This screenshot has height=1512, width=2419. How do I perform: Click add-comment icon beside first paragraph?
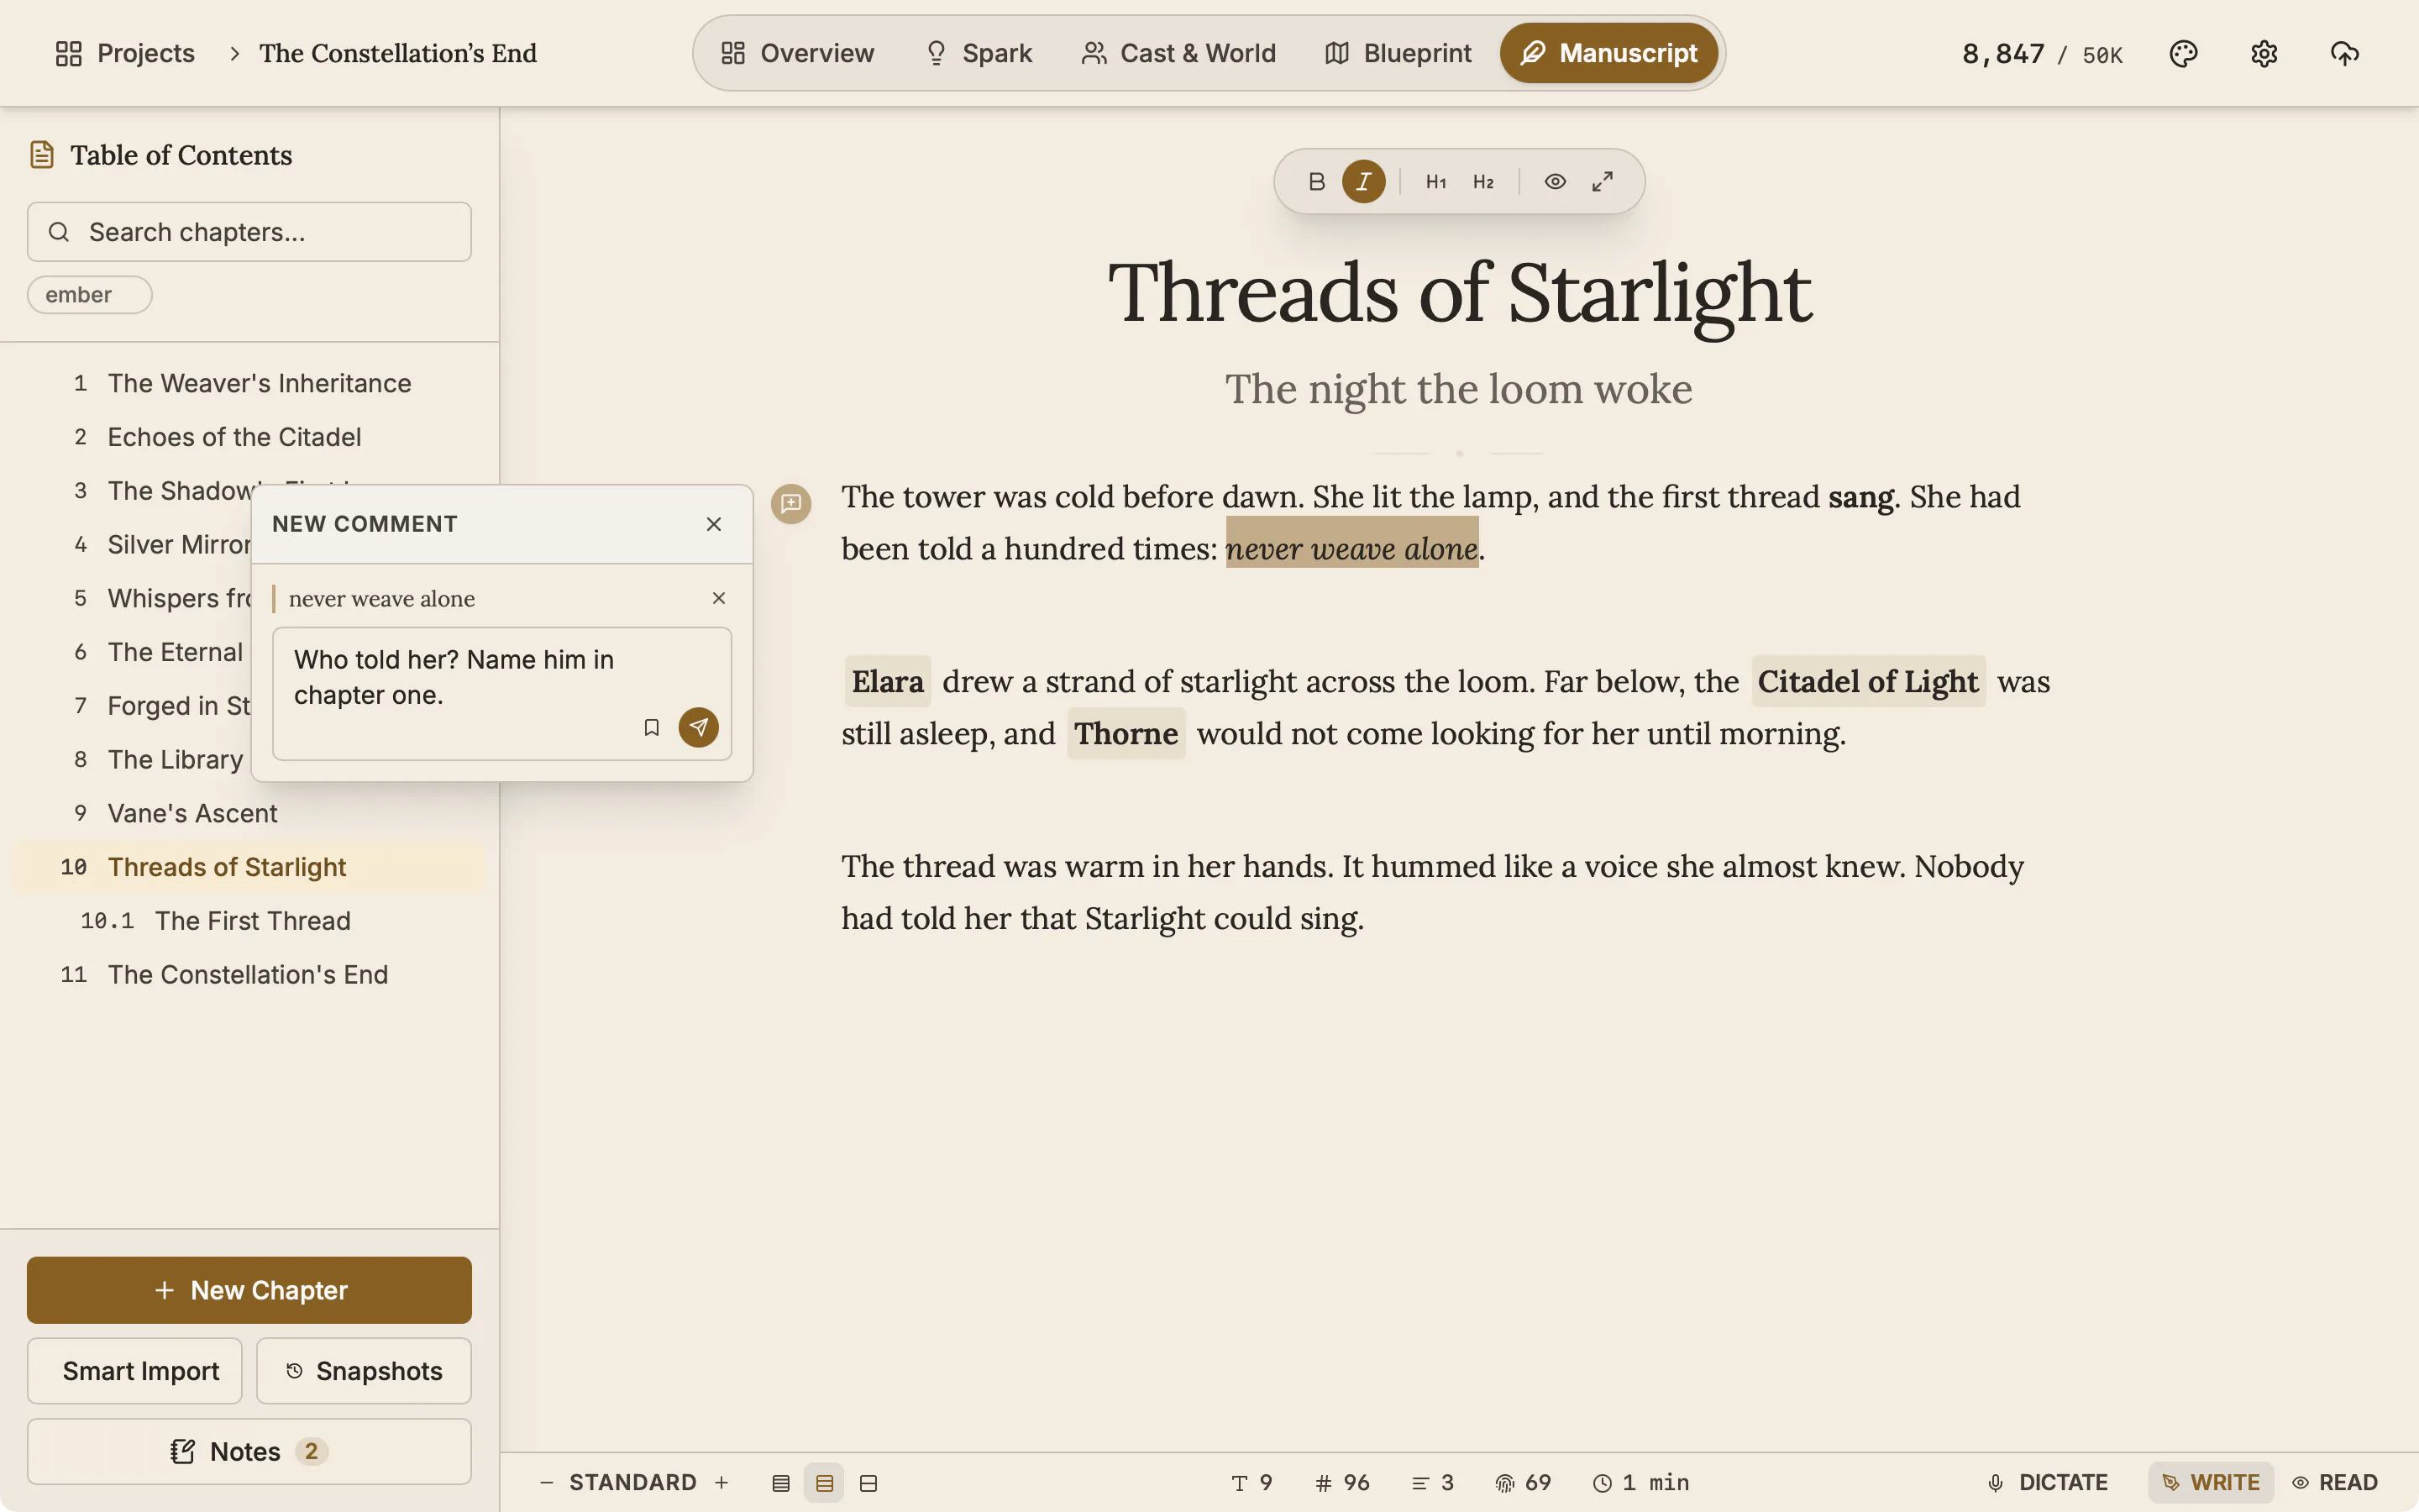click(x=790, y=503)
